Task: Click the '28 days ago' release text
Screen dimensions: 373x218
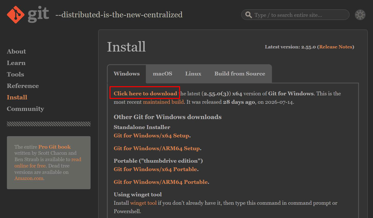Action: 239,102
